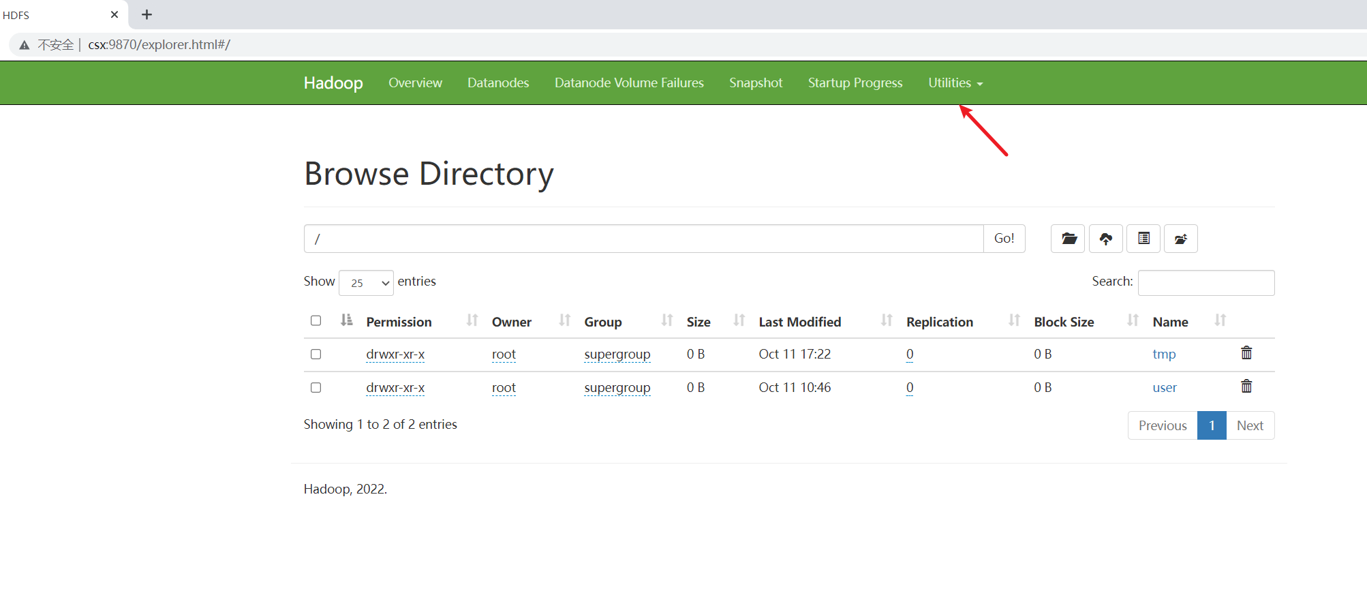Click tmp row permission drwxr-xr-x
Image resolution: width=1367 pixels, height=589 pixels.
click(x=395, y=354)
